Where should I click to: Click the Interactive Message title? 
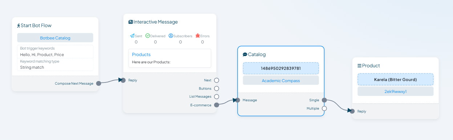pos(155,22)
